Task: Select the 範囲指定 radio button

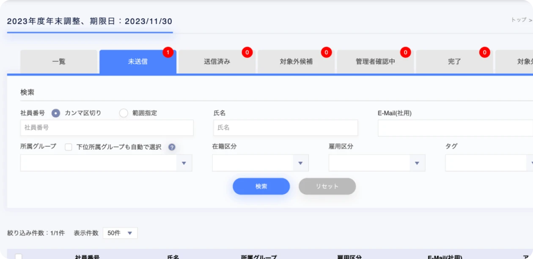Action: pos(124,113)
